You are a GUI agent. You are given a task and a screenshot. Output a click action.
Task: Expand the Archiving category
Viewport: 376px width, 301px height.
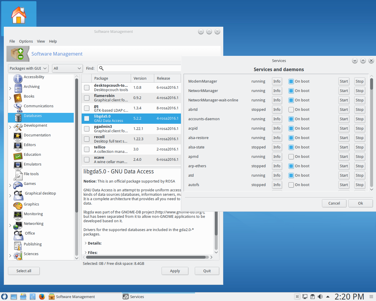click(x=10, y=88)
